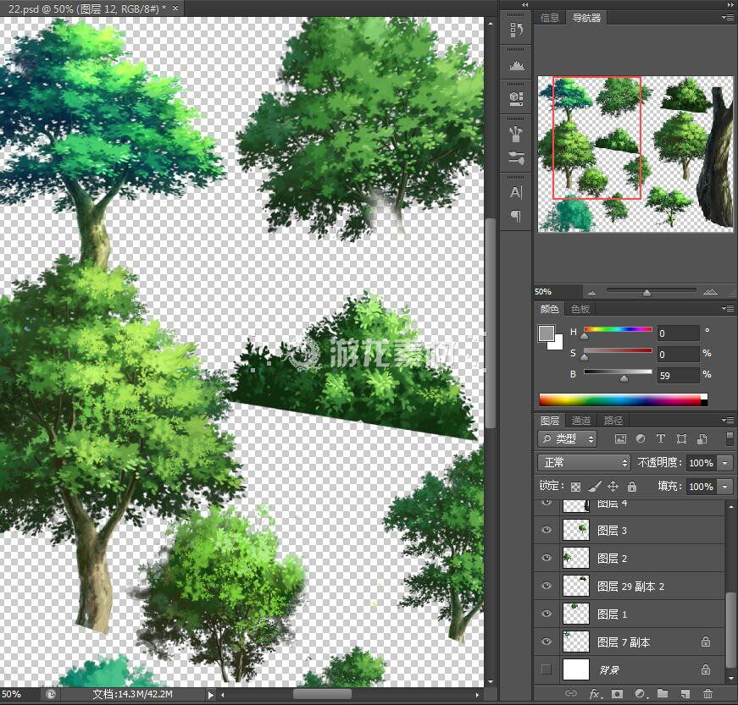
Task: Close the 22.psd document tab
Action: 175,8
